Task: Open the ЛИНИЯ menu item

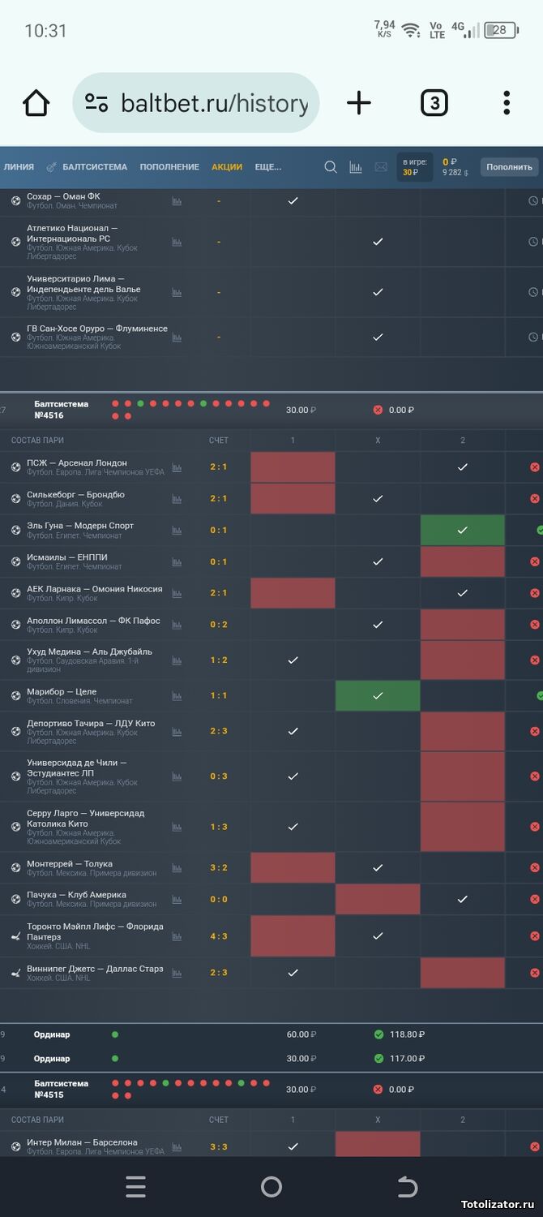Action: pyautogui.click(x=19, y=167)
